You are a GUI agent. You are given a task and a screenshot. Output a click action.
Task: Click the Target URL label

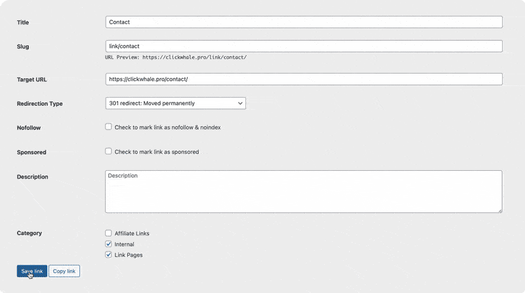click(31, 79)
